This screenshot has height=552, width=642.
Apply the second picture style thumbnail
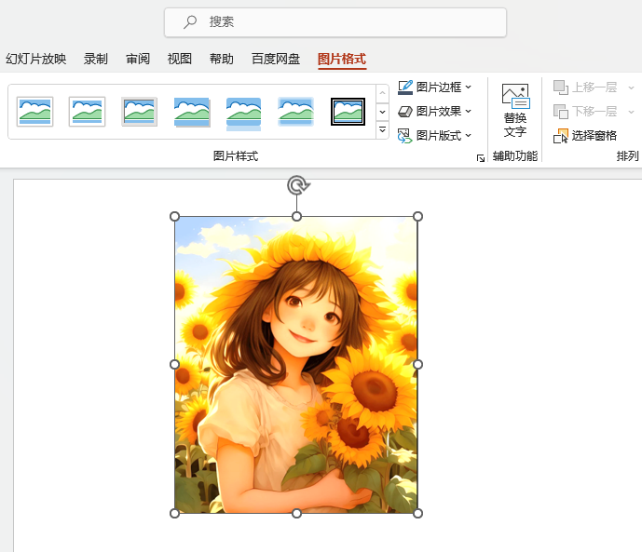pyautogui.click(x=88, y=112)
